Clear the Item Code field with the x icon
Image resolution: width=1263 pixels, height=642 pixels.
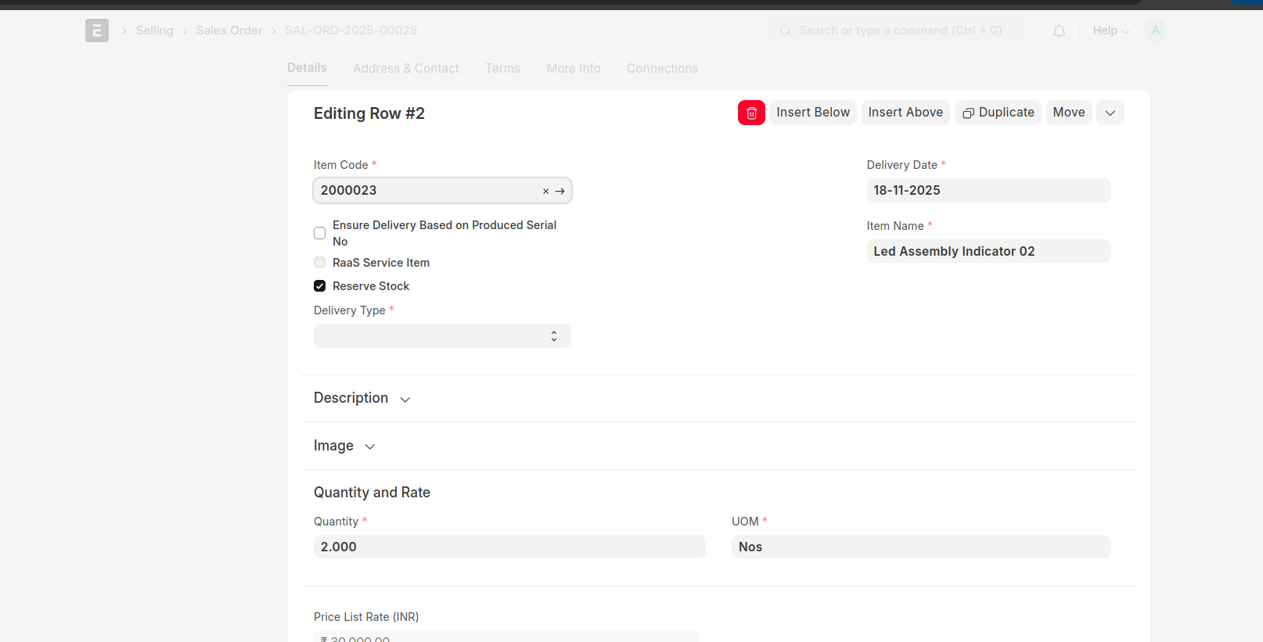coord(545,191)
